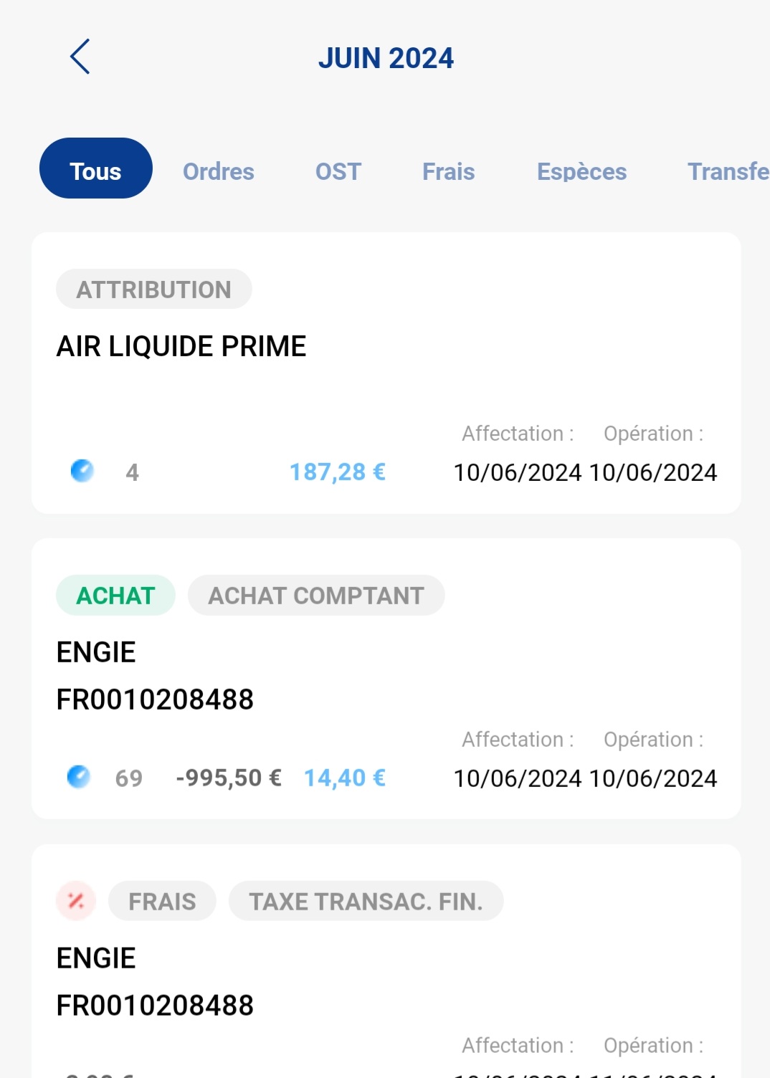This screenshot has height=1078, width=770.
Task: Select the partially visible Transferts tab
Action: [728, 172]
